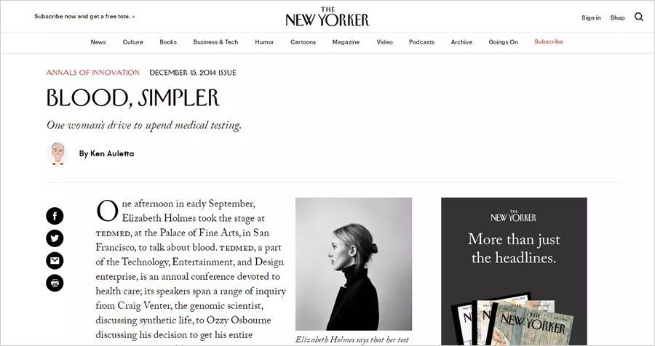Image resolution: width=655 pixels, height=346 pixels.
Task: Click Ken Auletta's author avatar illustration
Action: (57, 153)
